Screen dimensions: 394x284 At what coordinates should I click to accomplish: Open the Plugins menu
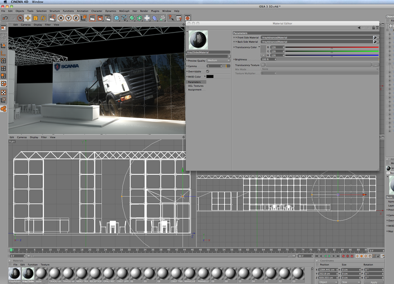[x=155, y=11]
